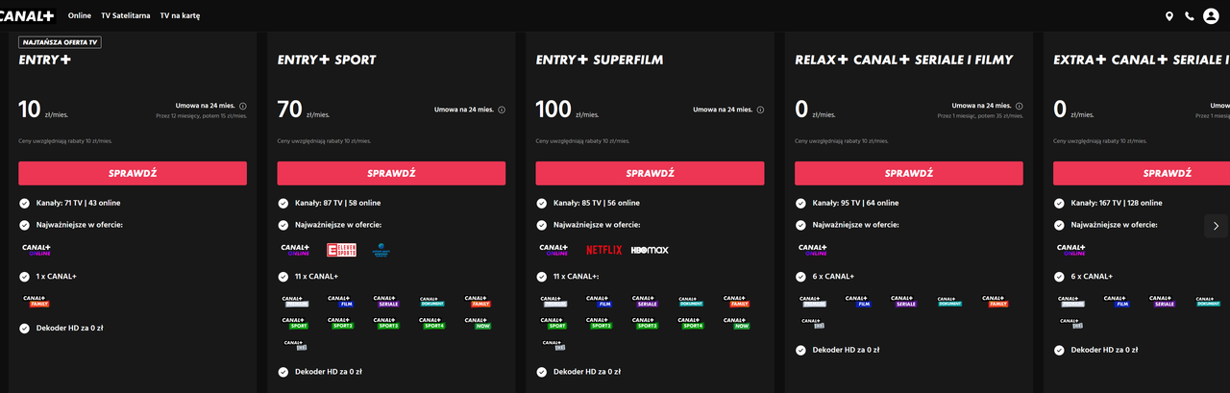
Task: Click 'Przez 12 miesięcy, potem 15 zł/mies.' note
Action: [x=201, y=115]
